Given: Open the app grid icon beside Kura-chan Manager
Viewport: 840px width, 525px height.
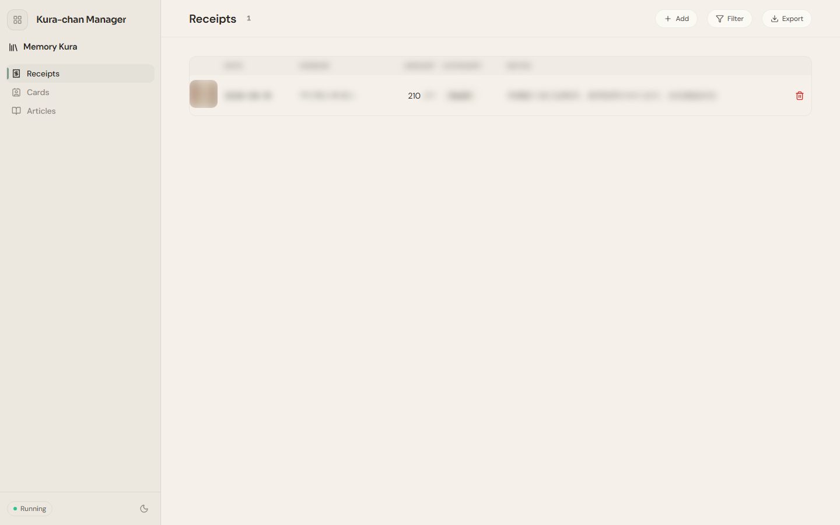Looking at the screenshot, I should click(17, 20).
